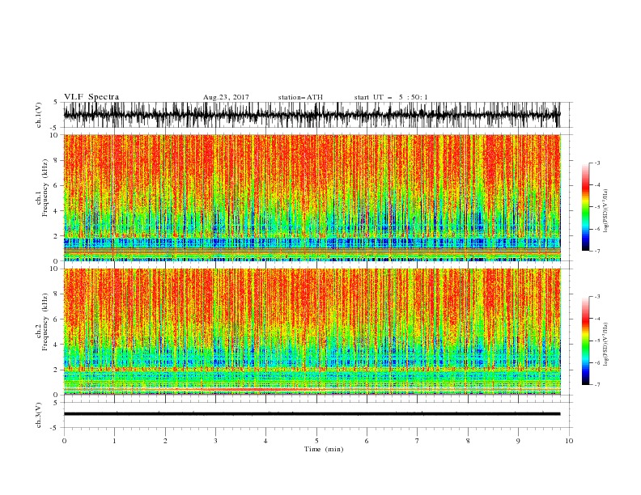Click inside the ch.1 spectrogram panel
Screen dimensions: 641x495
312,197
